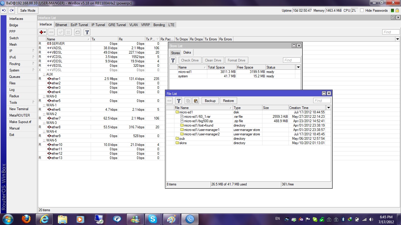
Task: Click the red plus add interface button
Action: point(43,32)
